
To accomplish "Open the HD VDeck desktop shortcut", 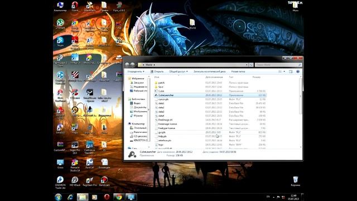I will point(75,181).
